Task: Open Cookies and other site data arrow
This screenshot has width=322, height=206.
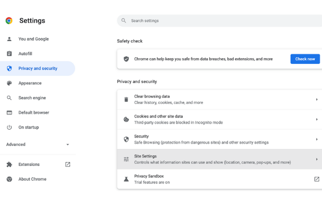Action: click(x=317, y=119)
